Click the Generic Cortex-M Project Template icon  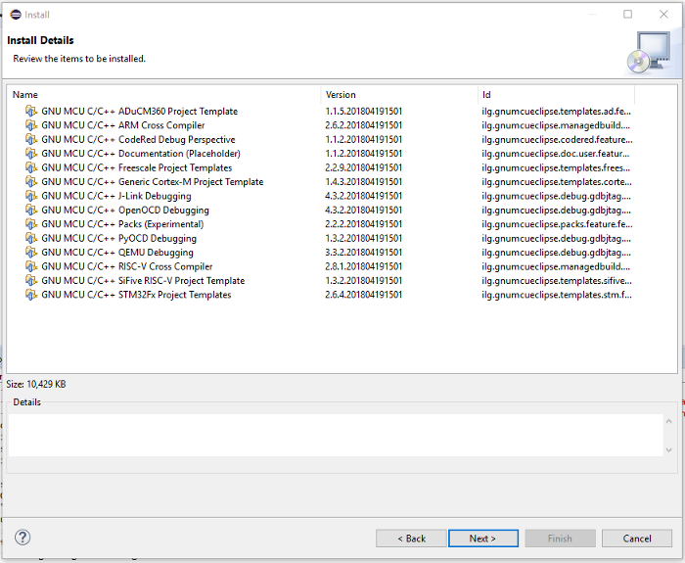click(31, 182)
